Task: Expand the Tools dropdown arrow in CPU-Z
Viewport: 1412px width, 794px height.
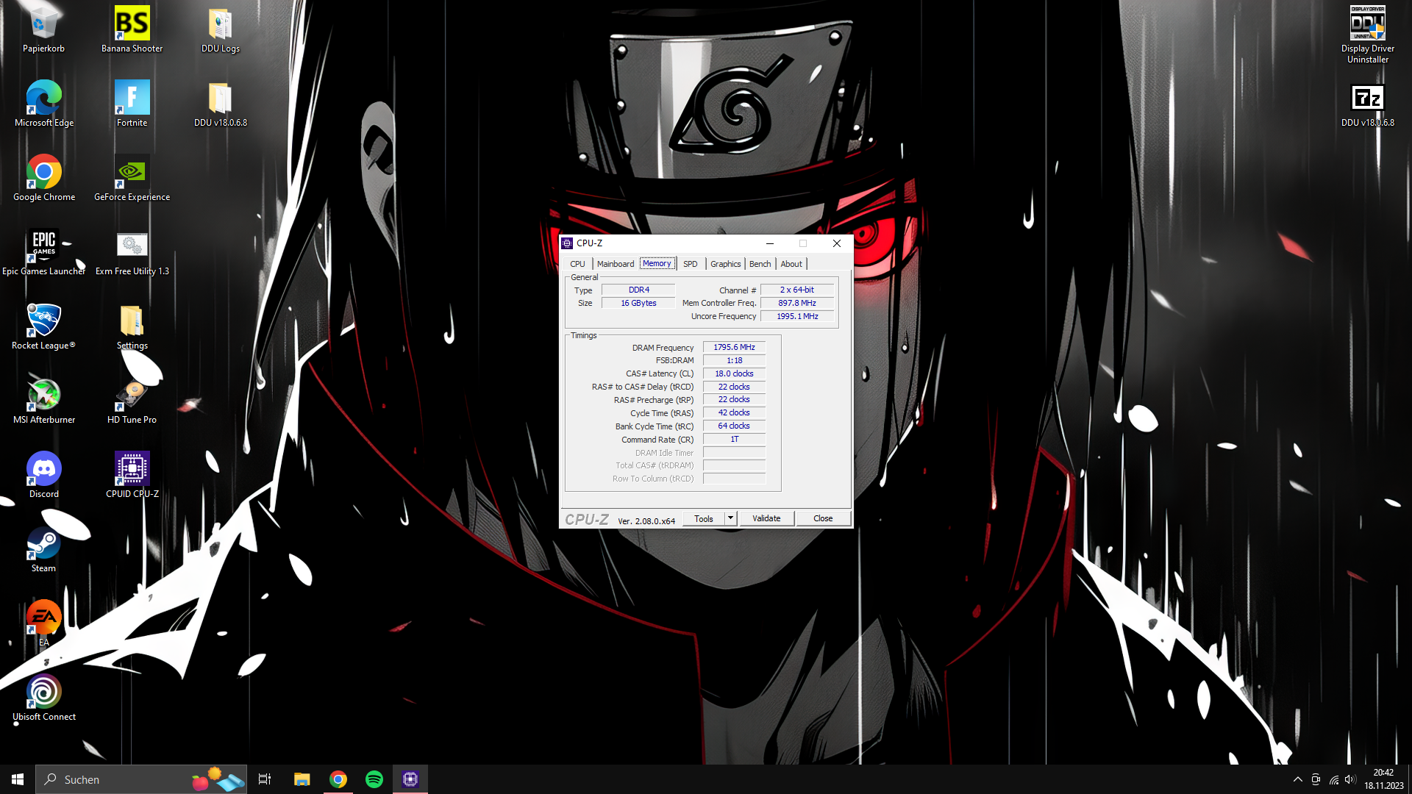Action: 730,518
